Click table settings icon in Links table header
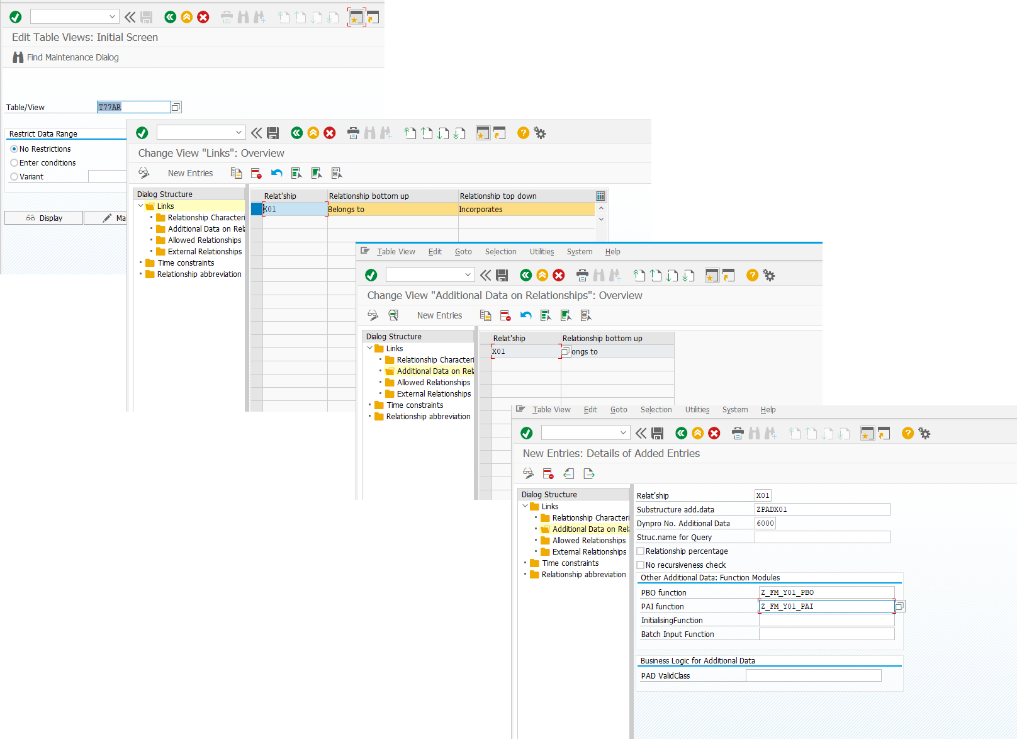1017x739 pixels. 600,196
